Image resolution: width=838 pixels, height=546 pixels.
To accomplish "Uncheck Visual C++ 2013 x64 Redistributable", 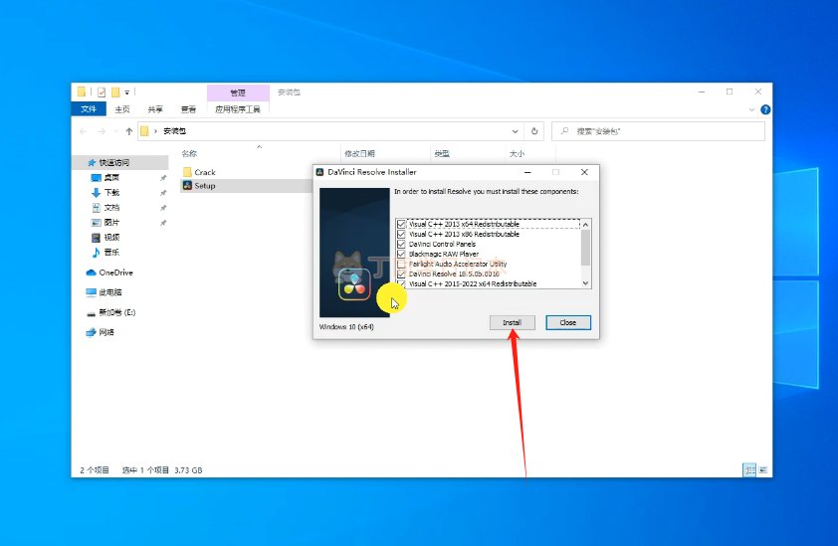I will (x=401, y=224).
